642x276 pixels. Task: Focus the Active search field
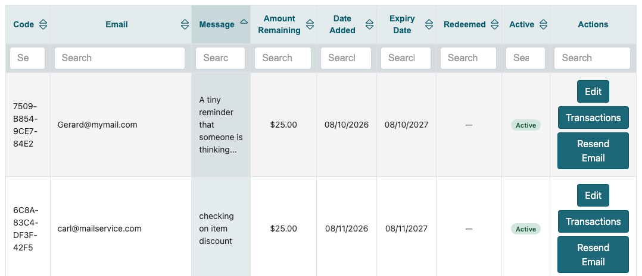(526, 58)
